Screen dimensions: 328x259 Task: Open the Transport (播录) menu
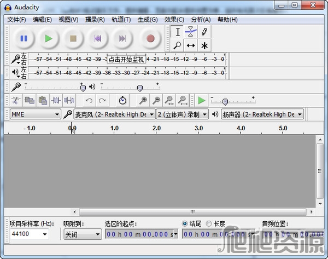(95, 20)
